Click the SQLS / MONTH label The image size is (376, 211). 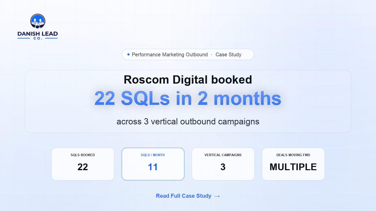153,155
